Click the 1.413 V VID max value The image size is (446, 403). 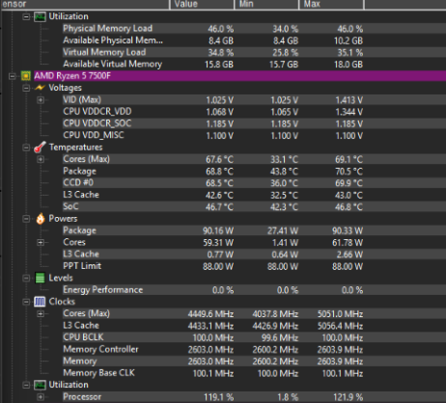tap(349, 100)
